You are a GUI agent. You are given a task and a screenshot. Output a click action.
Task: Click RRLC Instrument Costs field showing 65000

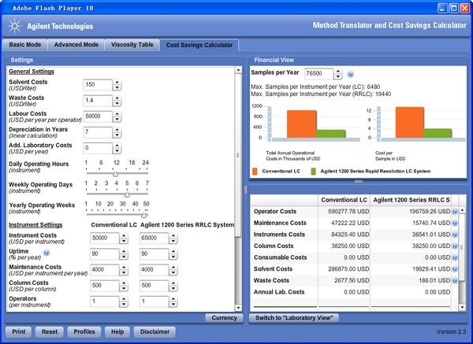[154, 238]
